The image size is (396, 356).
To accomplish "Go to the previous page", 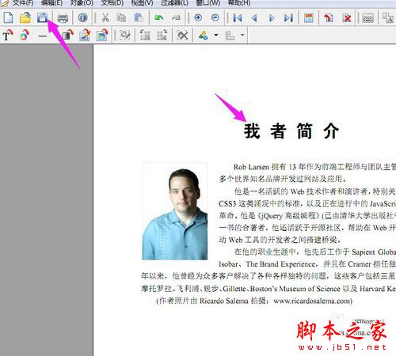I will [254, 18].
